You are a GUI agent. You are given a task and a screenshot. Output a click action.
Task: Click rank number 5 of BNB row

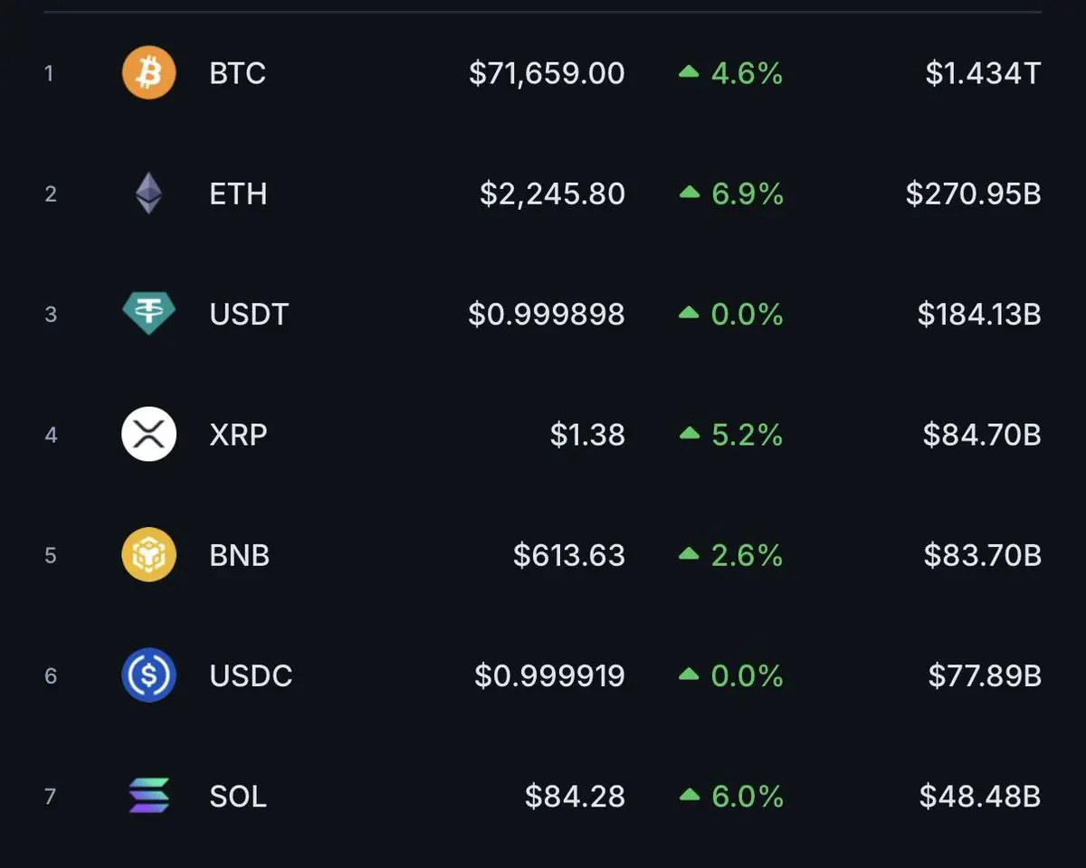[51, 555]
